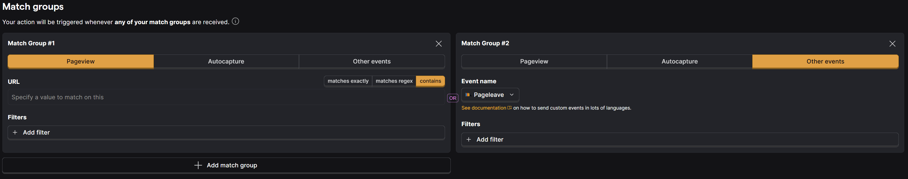Click the Add match group button

coord(226,165)
